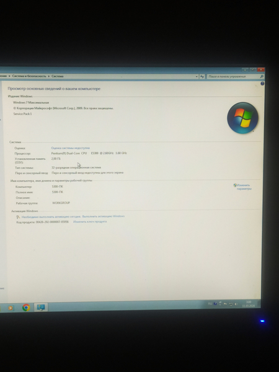Viewport: 279px width, 372px height.
Task: Select the 'Система' breadcrumb item
Action: pyautogui.click(x=58, y=76)
